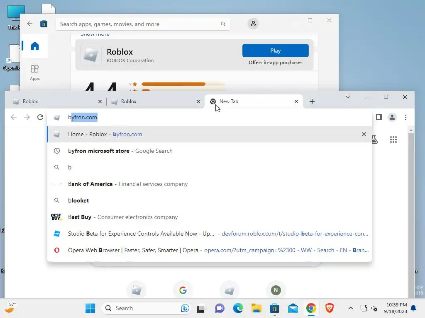Click Chrome's back navigation arrow
425x318 pixels.
pyautogui.click(x=14, y=117)
